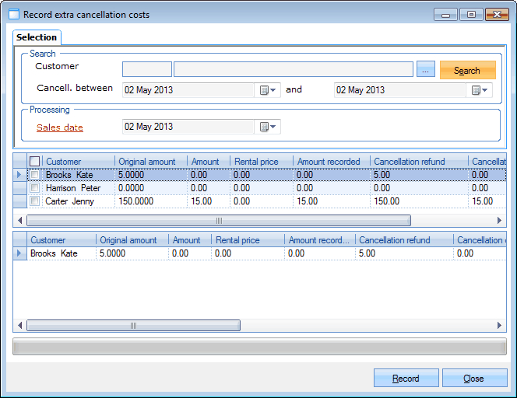Click the window icon in title bar

pyautogui.click(x=14, y=15)
